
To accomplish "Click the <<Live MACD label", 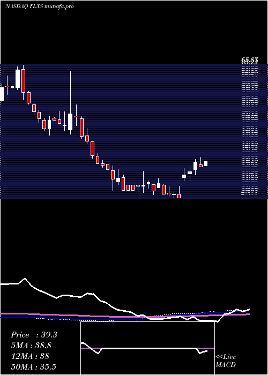I will click(x=226, y=361).
